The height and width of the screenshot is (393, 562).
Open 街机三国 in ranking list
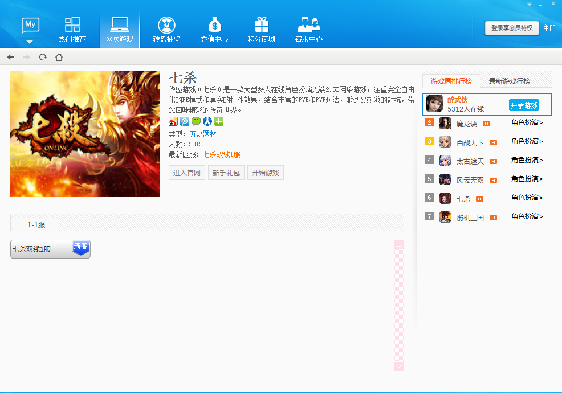[x=470, y=218]
